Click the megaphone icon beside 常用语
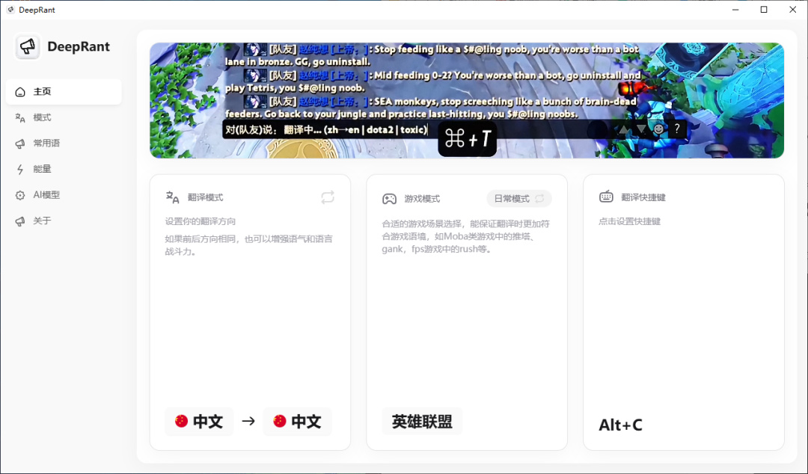The width and height of the screenshot is (808, 474). (x=20, y=144)
